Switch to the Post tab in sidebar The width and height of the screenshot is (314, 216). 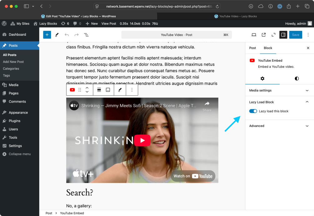252,48
